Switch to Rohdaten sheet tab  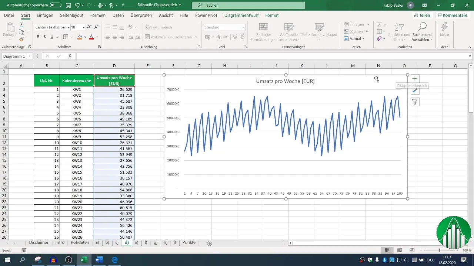tap(80, 243)
